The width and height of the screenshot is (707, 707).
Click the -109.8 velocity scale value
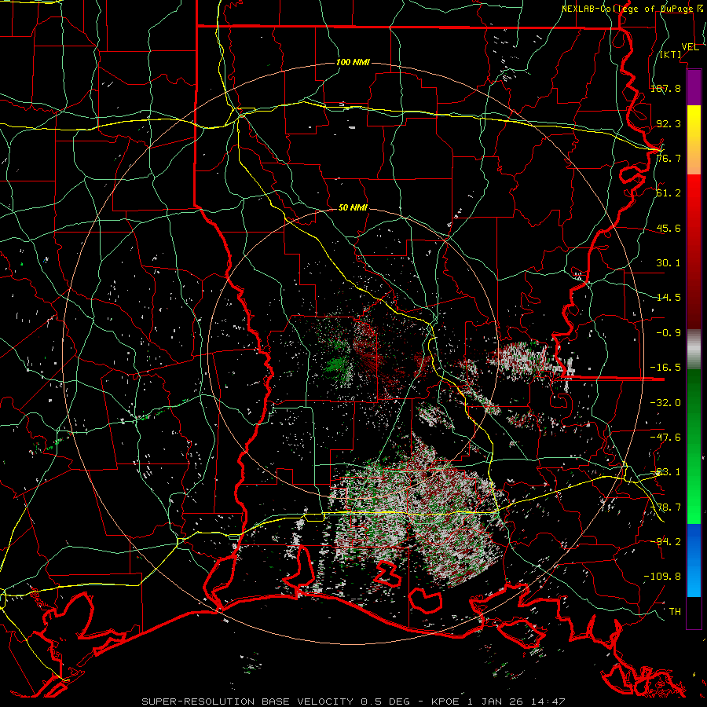pos(662,577)
